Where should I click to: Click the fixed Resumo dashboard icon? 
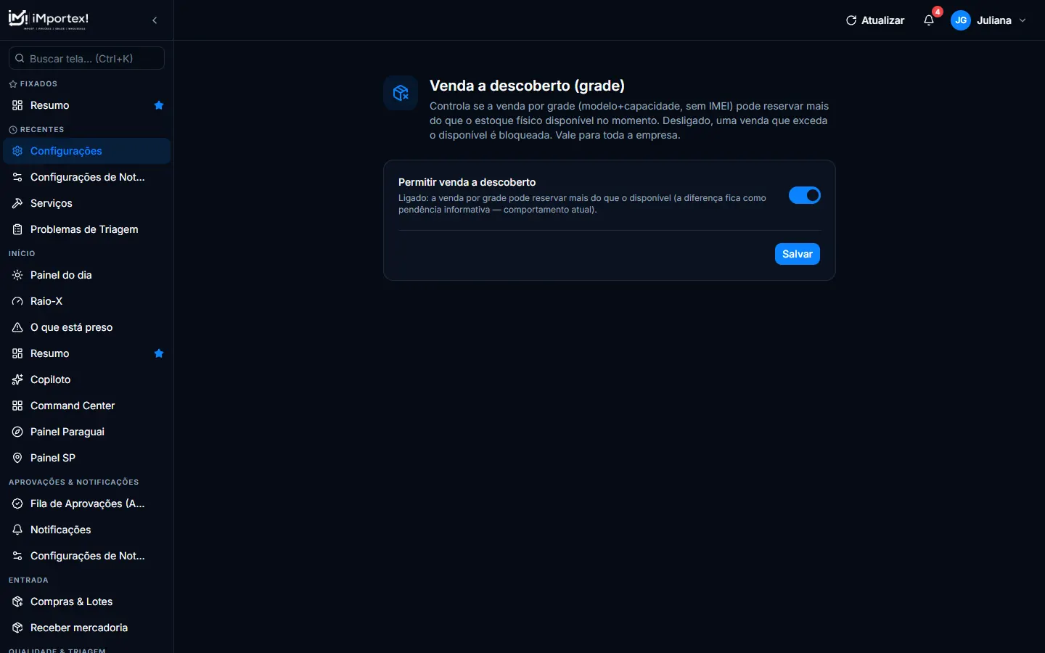coord(17,105)
